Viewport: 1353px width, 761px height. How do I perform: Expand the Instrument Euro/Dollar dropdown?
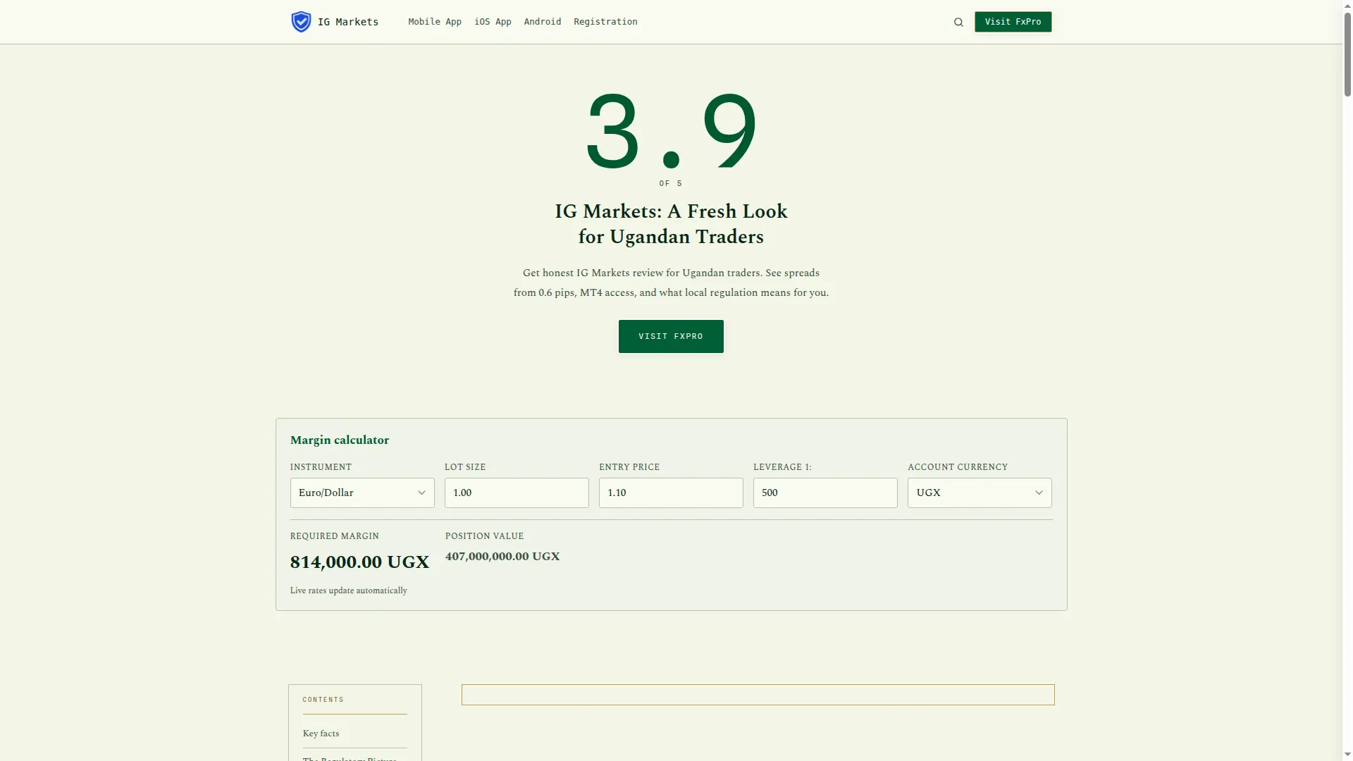coord(362,493)
